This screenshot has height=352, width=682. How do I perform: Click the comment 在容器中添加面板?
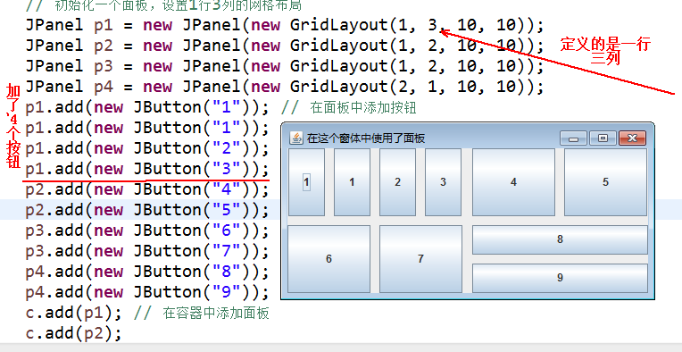point(216,314)
